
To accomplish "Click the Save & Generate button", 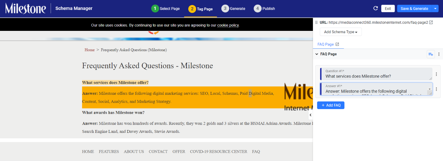I will click(x=414, y=9).
